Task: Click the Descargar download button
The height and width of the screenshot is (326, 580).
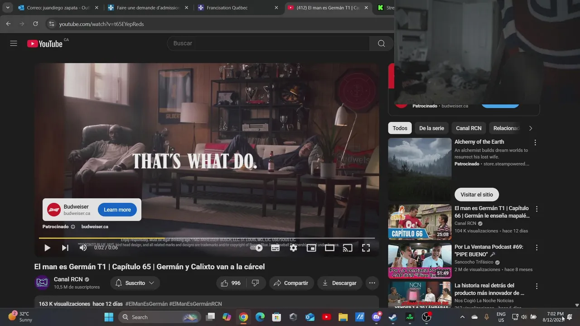Action: click(339, 283)
